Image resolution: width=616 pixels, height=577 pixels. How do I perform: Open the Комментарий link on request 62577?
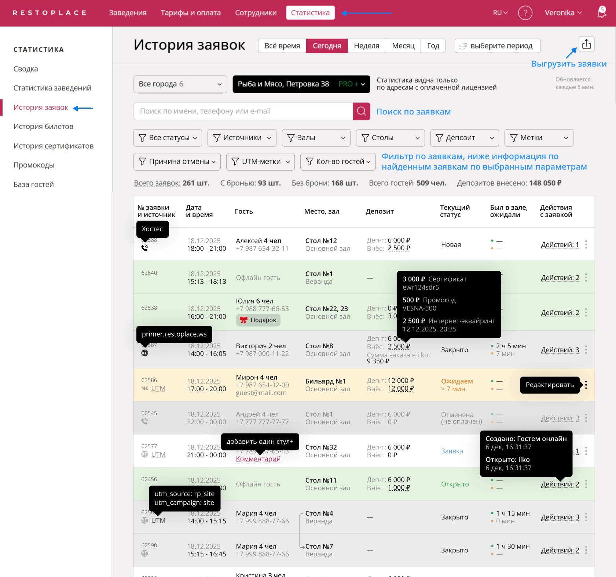pos(258,459)
